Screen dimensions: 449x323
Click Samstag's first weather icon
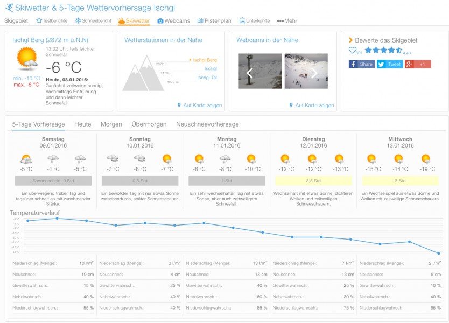tap(26, 159)
